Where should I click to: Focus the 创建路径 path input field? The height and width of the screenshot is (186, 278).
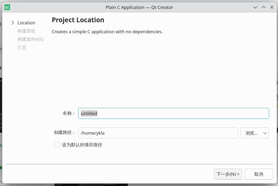(158, 133)
